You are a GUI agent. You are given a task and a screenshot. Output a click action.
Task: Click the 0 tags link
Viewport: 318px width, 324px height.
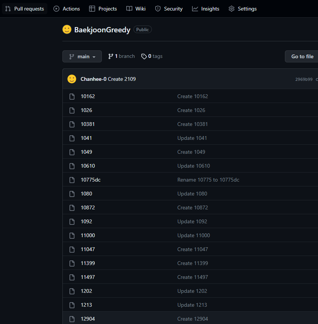point(152,56)
